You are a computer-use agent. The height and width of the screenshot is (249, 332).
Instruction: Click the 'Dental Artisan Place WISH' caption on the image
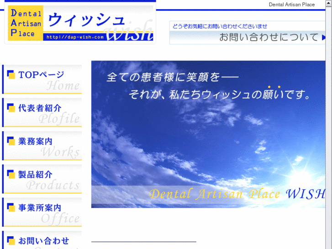pyautogui.click(x=237, y=194)
